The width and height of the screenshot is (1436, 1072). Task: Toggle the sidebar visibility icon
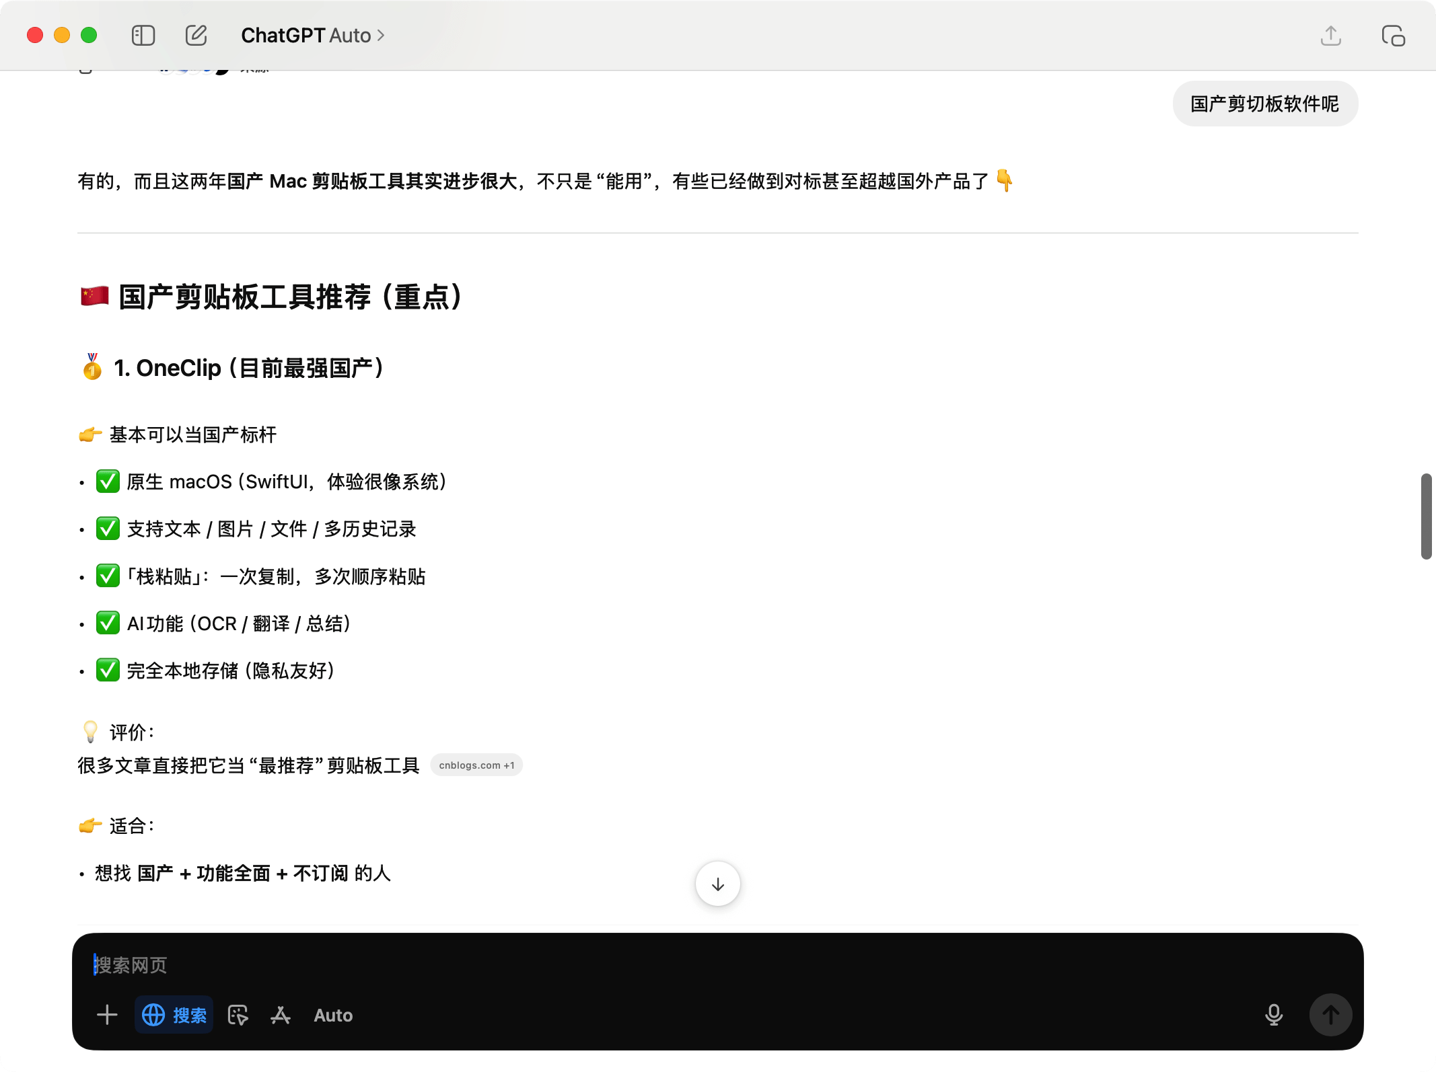click(x=143, y=35)
